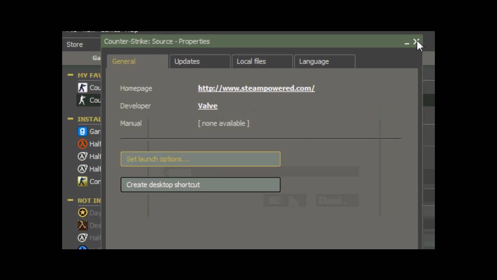Collapse the MY FAV games group
The image size is (497, 280).
coord(70,75)
